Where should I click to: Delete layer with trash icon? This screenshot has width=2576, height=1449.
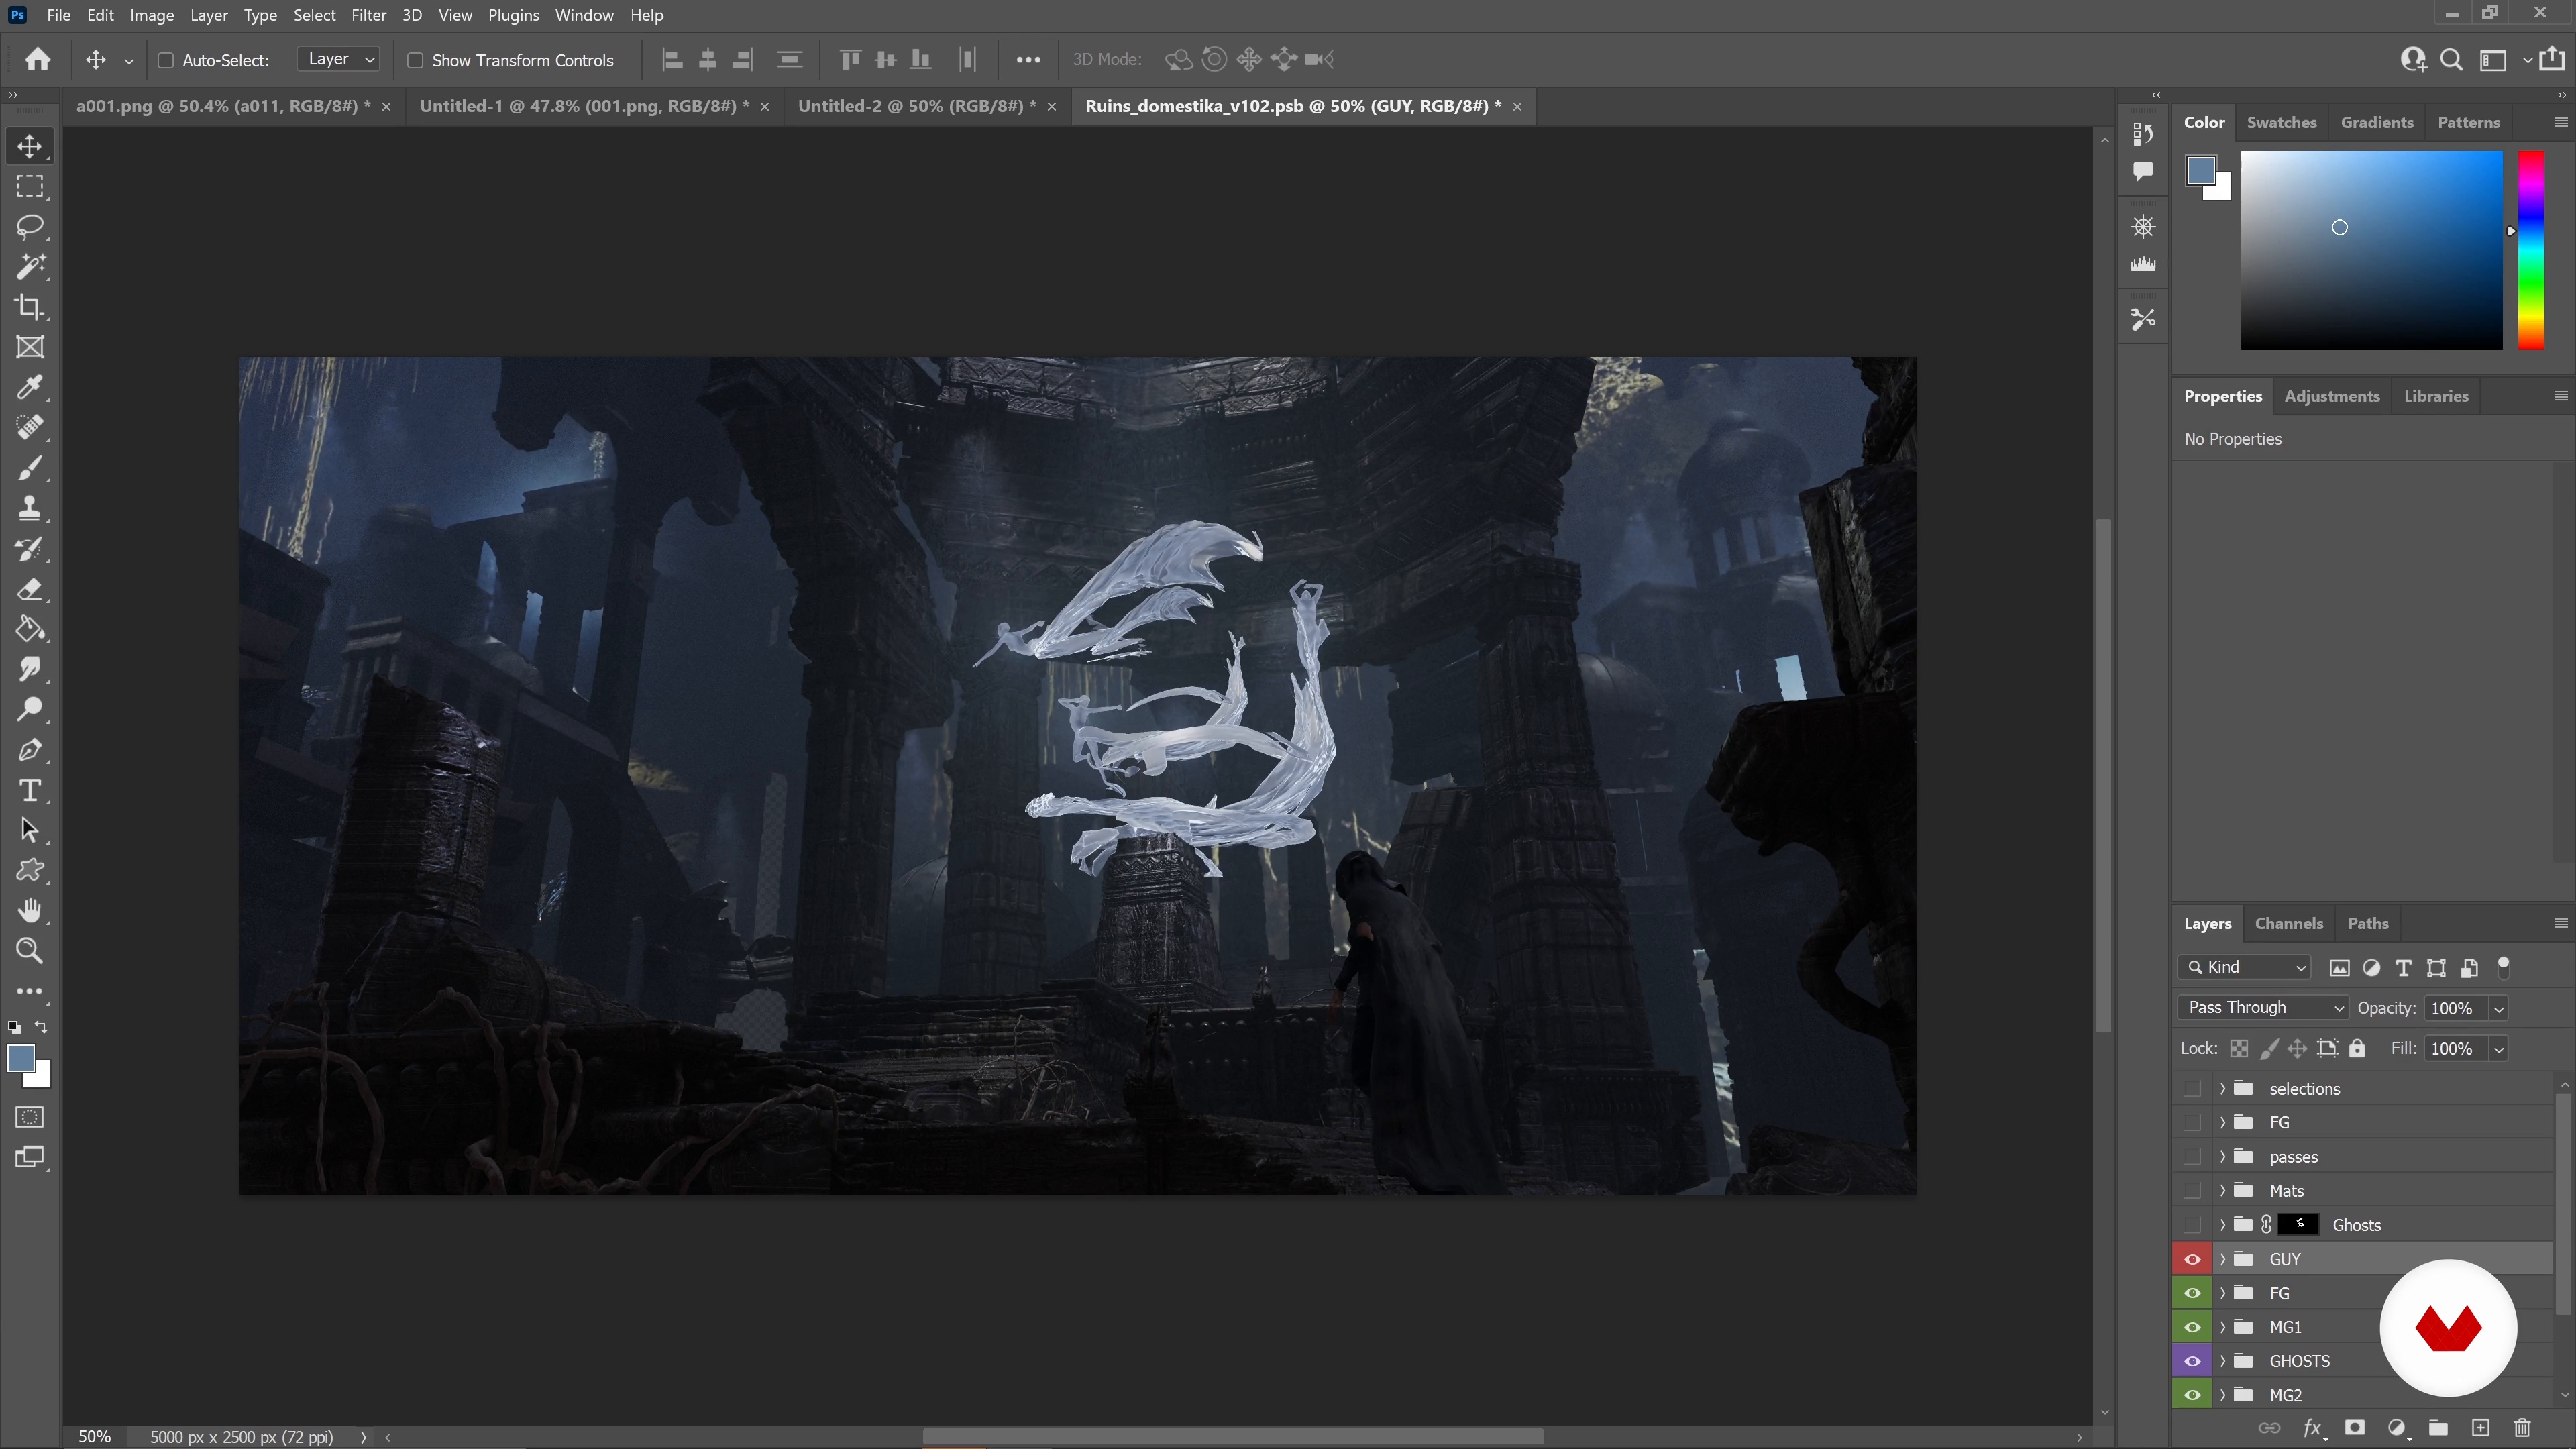(x=2522, y=1427)
